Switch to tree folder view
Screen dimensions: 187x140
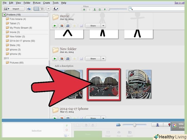[42, 9]
